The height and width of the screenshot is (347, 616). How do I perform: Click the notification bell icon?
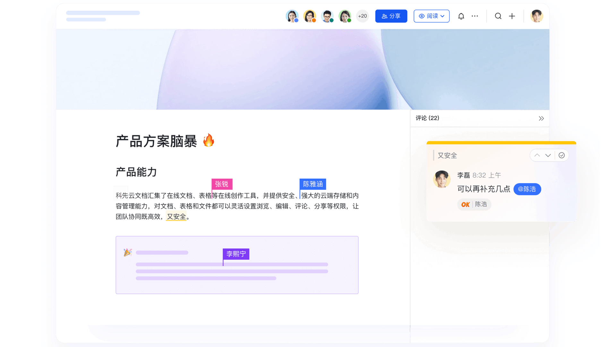pyautogui.click(x=461, y=16)
